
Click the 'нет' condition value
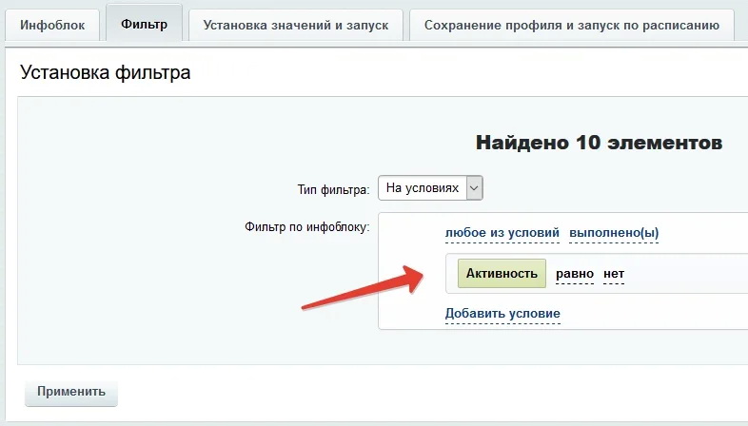pyautogui.click(x=614, y=274)
